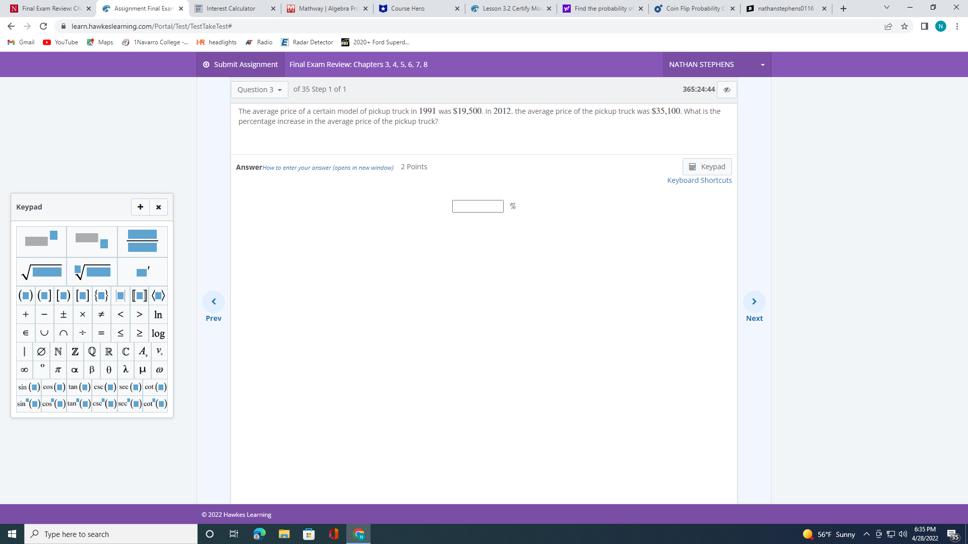Image resolution: width=968 pixels, height=544 pixels.
Task: Toggle the timer visibility eye icon
Action: 727,90
